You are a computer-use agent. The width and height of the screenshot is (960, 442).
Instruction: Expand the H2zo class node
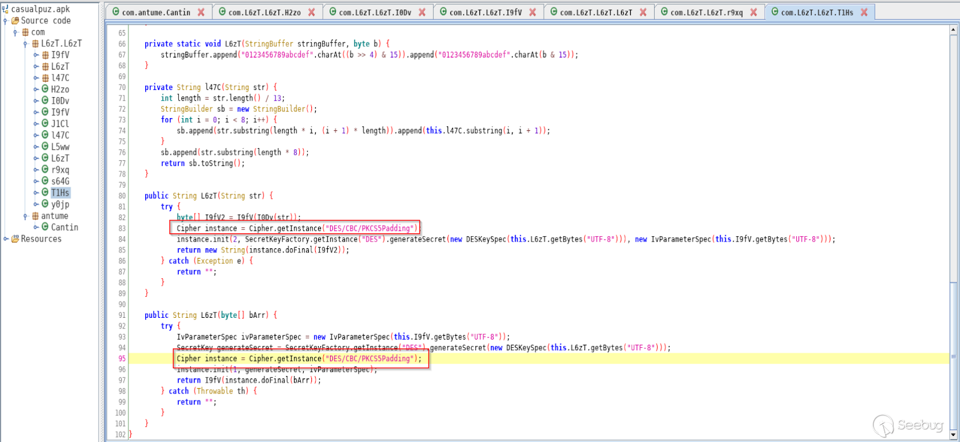click(36, 89)
